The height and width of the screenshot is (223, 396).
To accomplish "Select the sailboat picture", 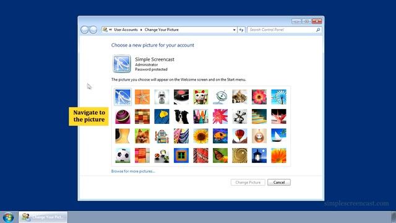I will 278,136.
